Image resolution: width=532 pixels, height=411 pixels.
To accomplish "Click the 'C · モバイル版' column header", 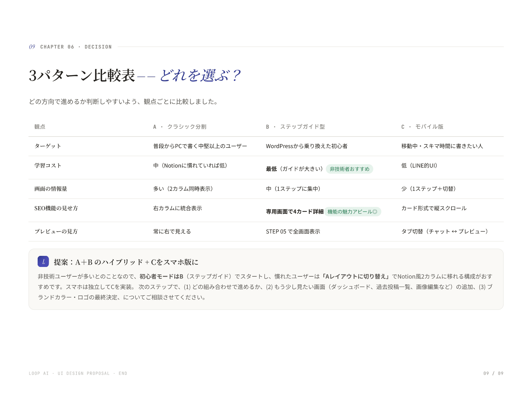I will [x=422, y=127].
